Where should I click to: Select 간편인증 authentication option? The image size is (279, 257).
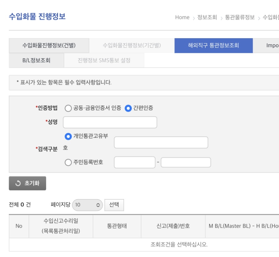click(x=128, y=108)
